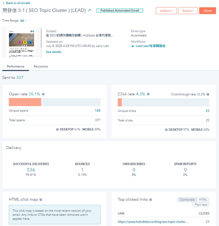Image resolution: width=219 pixels, height=226 pixels.
Task: Click info icon next to HTML click map
Action: pos(41,200)
